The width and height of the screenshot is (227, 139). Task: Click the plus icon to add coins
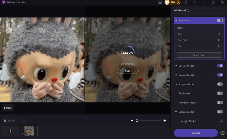178,2
